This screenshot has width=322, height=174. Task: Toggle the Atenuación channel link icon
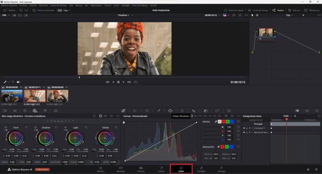(x=218, y=147)
